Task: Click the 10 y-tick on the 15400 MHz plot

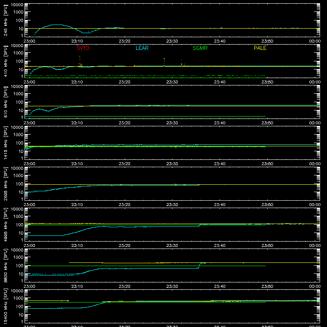Action: tap(21, 315)
